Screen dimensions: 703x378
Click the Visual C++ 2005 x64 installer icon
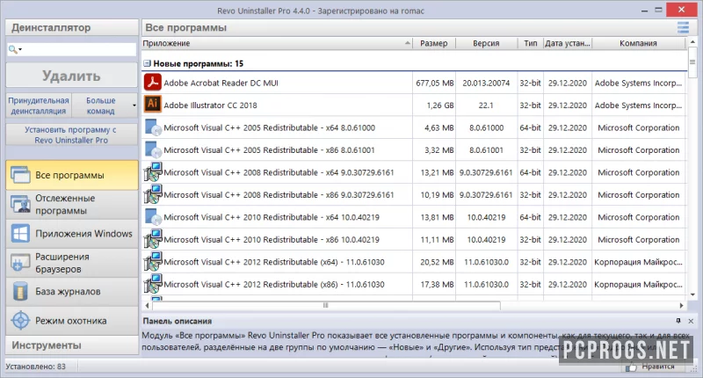click(153, 127)
